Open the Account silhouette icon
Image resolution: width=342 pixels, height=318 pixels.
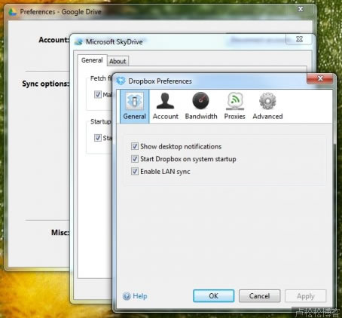[165, 101]
